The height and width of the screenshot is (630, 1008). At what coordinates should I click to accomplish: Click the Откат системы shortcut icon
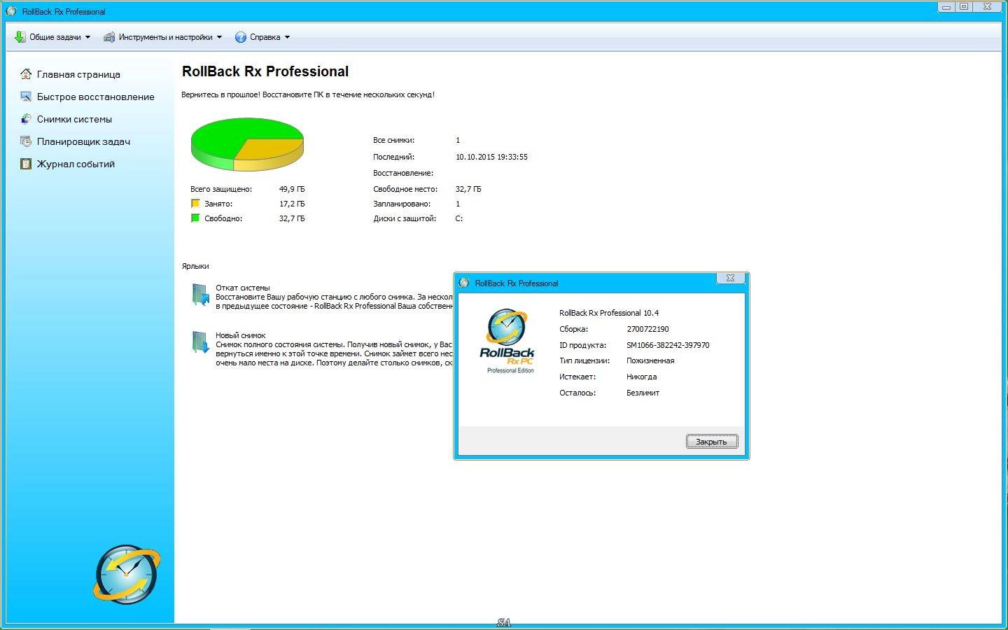200,295
